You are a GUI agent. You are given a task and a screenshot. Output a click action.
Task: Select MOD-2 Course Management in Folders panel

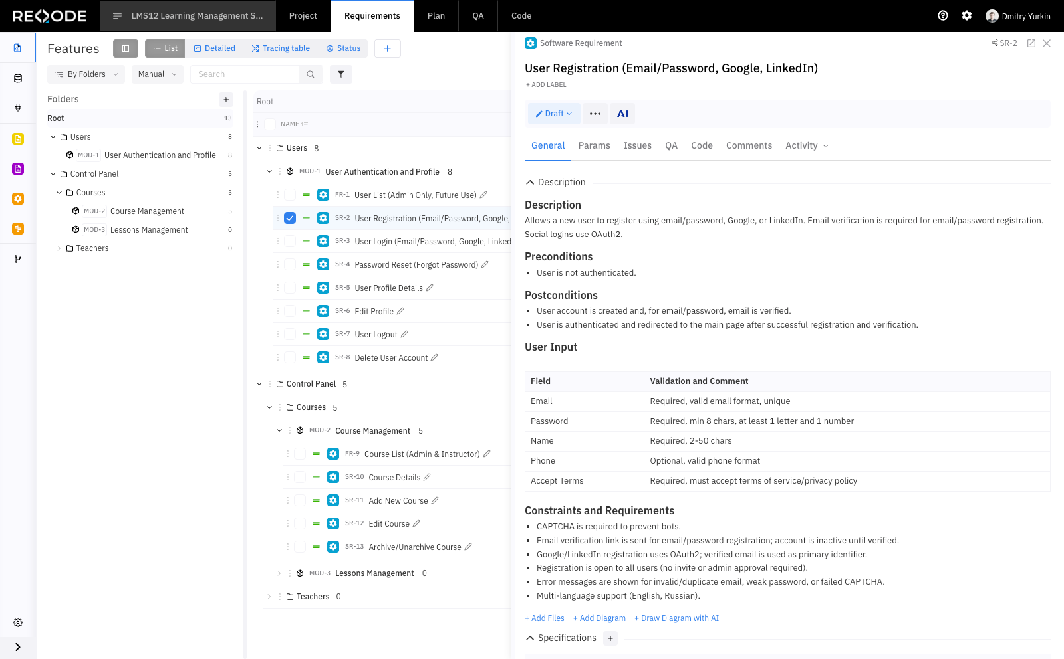pos(147,211)
